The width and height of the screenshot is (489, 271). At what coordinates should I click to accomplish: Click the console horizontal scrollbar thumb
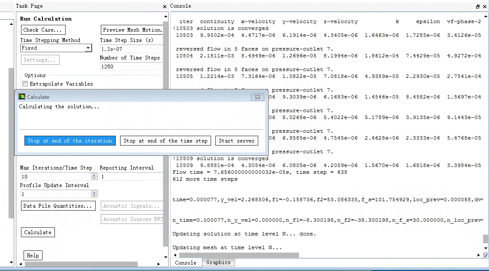pyautogui.click(x=236, y=255)
